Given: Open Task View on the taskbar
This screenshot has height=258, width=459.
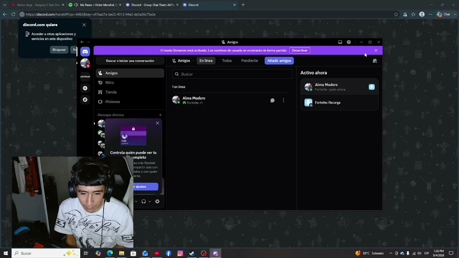Looking at the screenshot, I should pos(86,253).
